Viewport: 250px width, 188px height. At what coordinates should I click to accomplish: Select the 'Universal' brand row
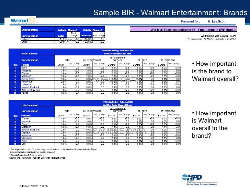pyautogui.click(x=95, y=84)
